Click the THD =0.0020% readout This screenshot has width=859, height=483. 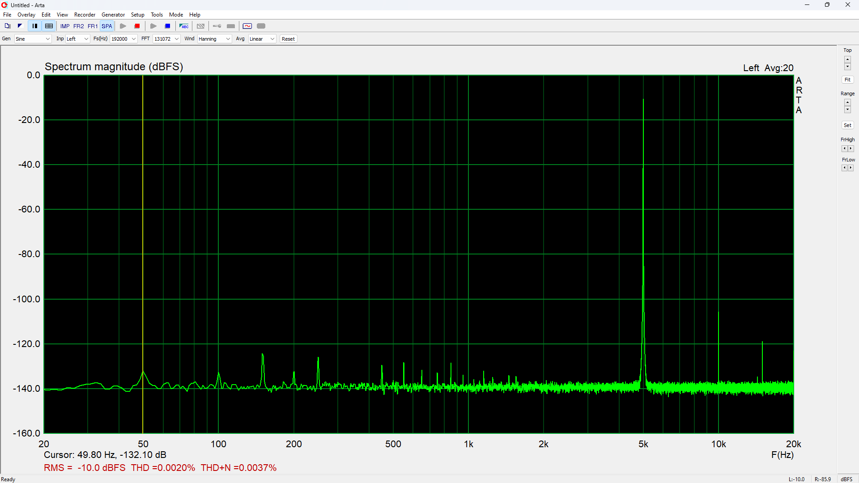(x=163, y=468)
